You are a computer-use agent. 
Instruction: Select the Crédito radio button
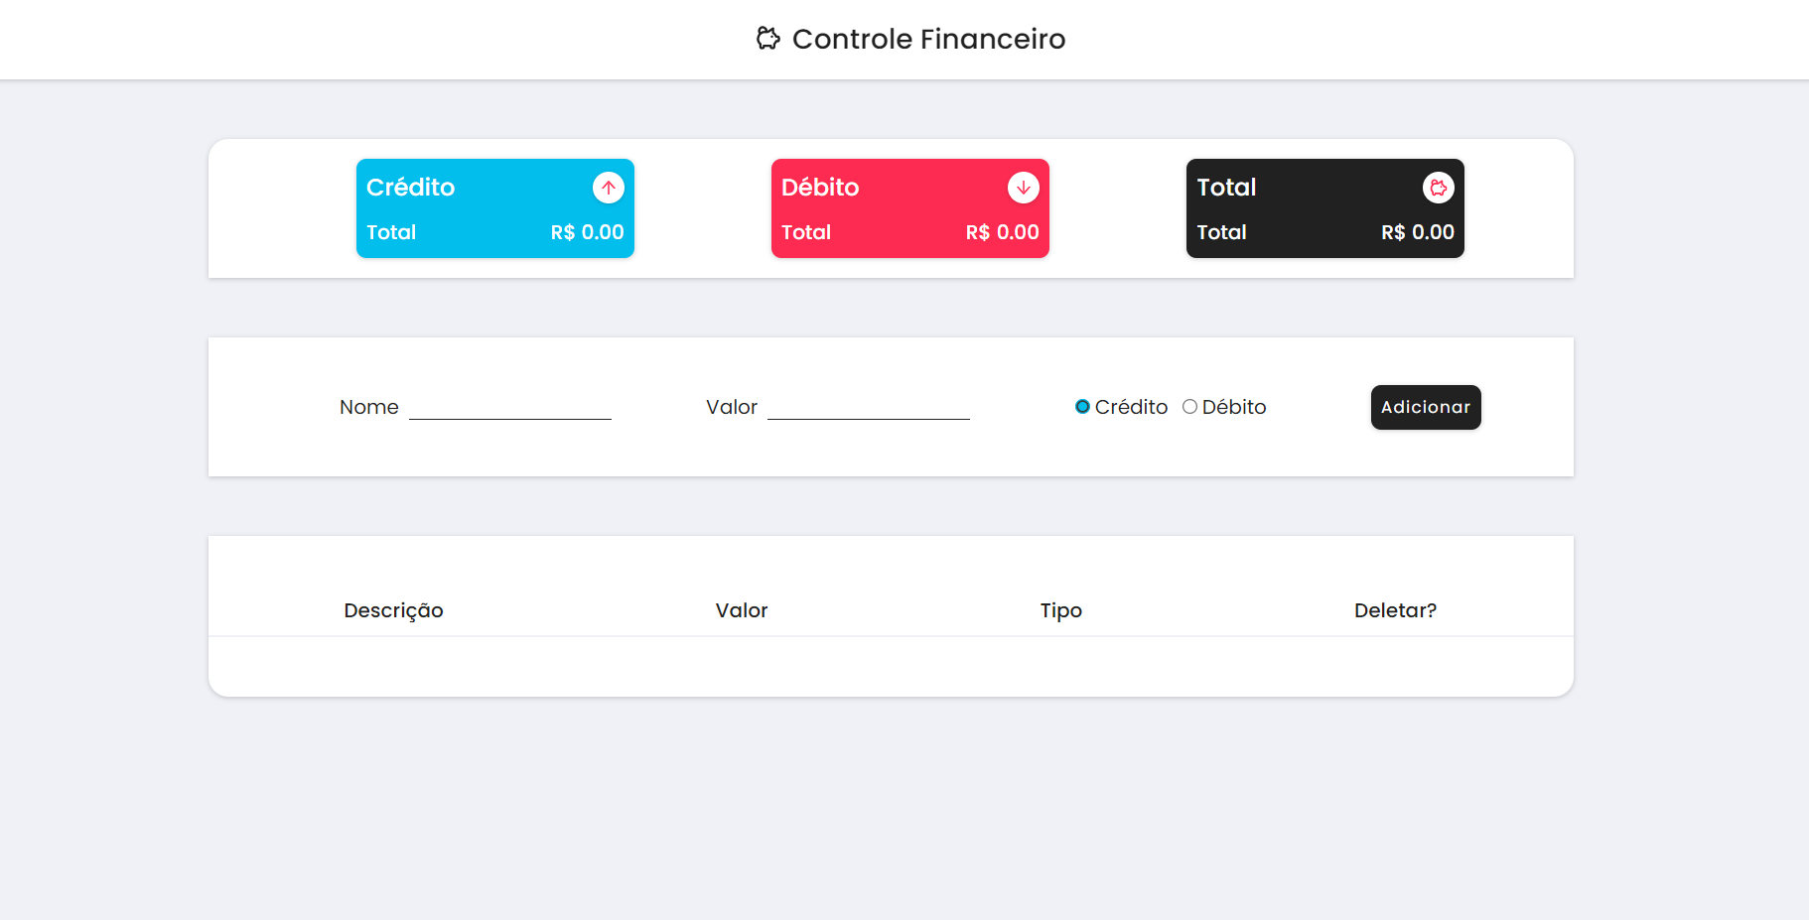[1082, 406]
